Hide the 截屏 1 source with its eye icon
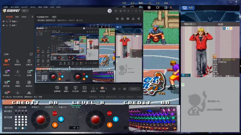 (x=4, y=25)
